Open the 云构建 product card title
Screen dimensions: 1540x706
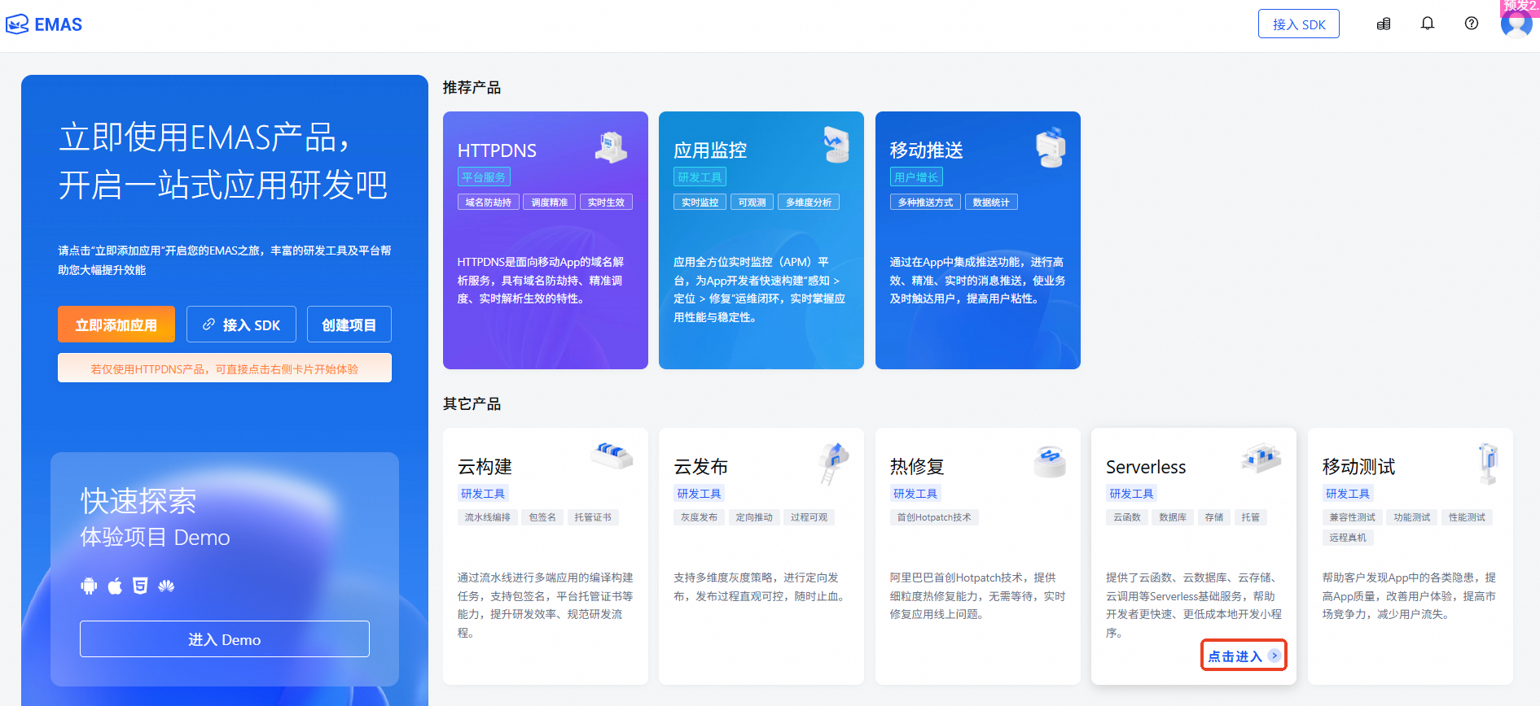coord(485,467)
